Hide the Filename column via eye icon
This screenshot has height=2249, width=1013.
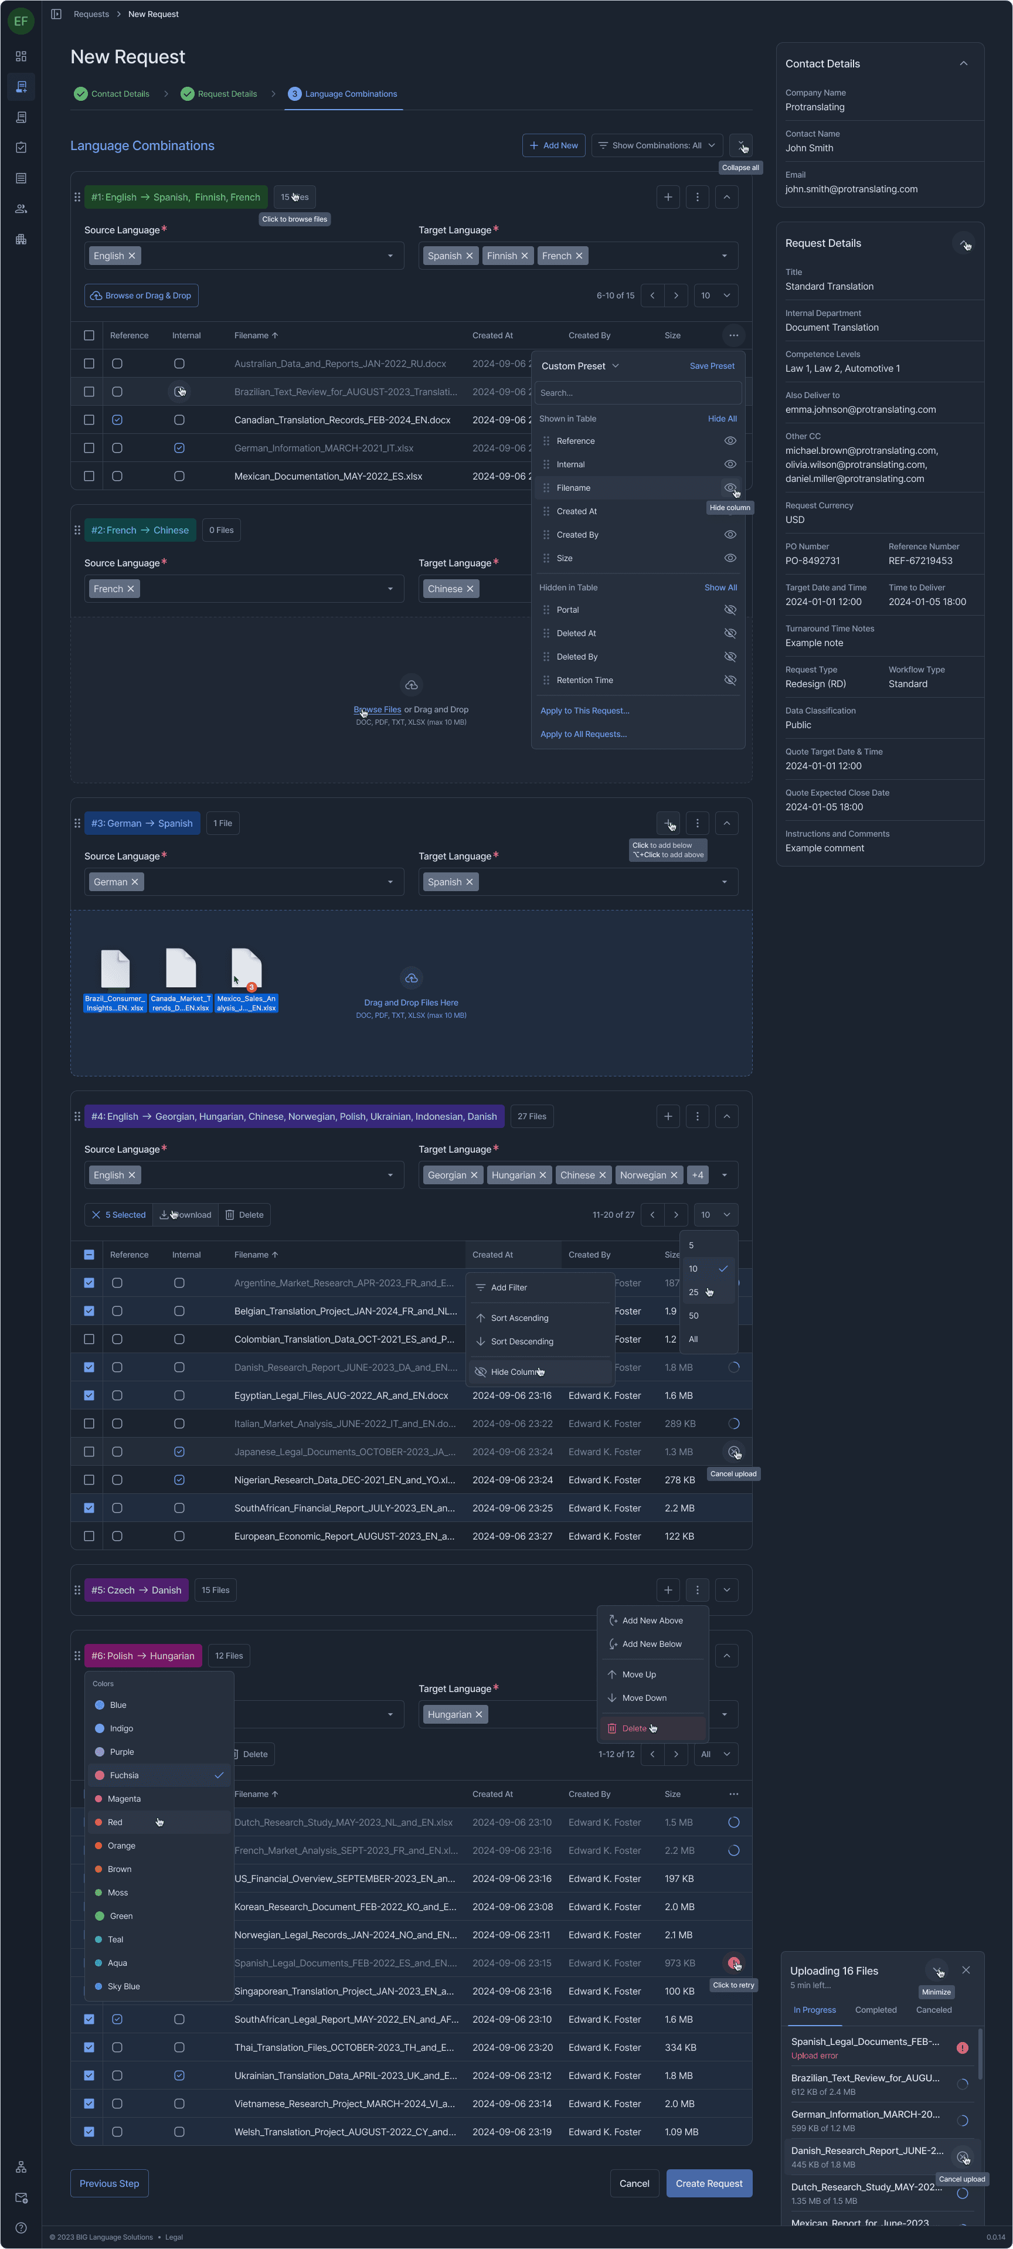pos(730,488)
